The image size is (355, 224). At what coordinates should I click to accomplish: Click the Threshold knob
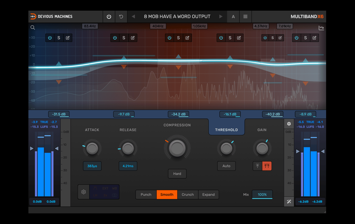(x=226, y=148)
